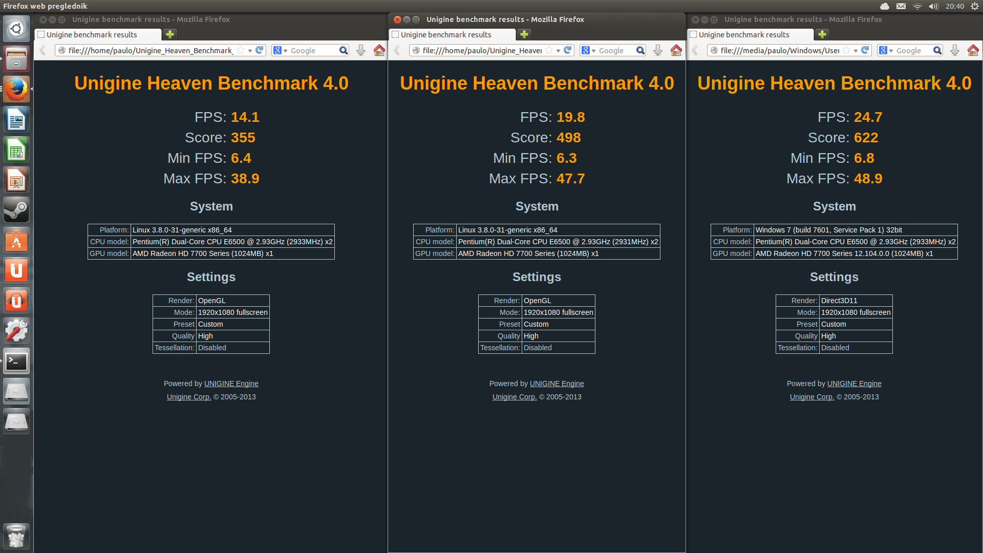The image size is (983, 553).
Task: Open a new tab in left Firefox window
Action: [170, 34]
